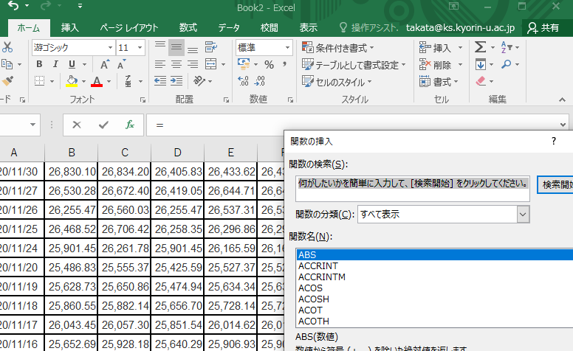Click the fx insert function icon

(x=130, y=125)
